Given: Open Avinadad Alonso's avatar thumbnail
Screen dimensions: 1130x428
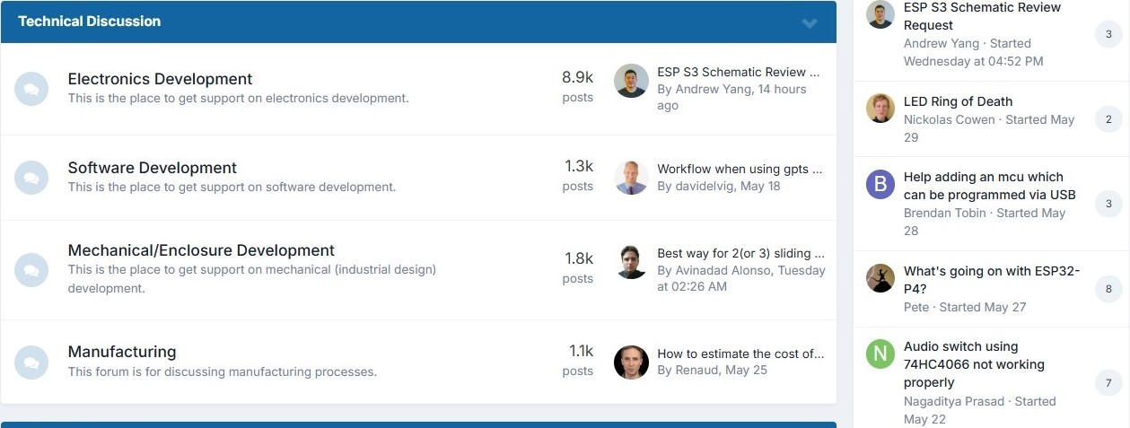Looking at the screenshot, I should pyautogui.click(x=631, y=262).
